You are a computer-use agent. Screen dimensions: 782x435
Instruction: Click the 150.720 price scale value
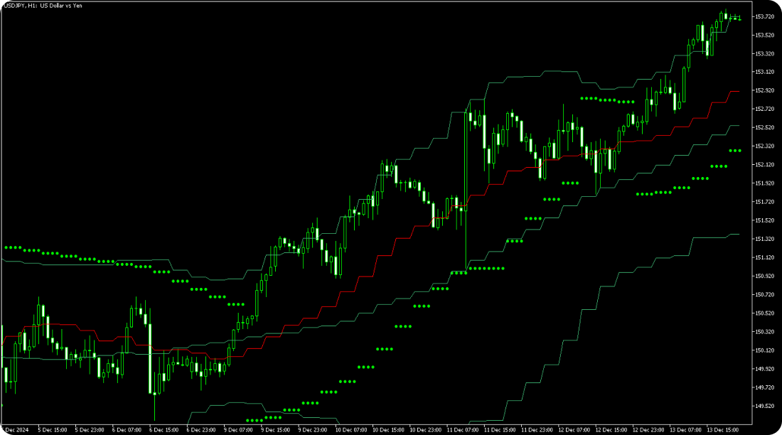(764, 294)
